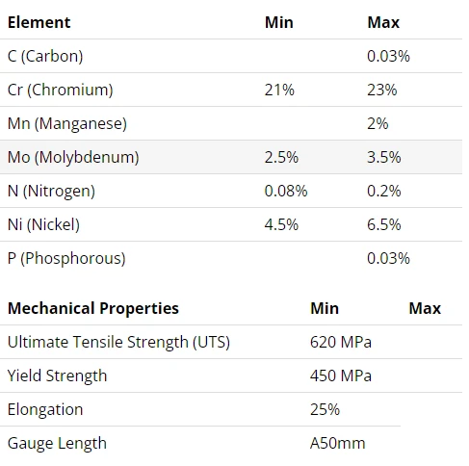469x466 pixels.
Task: Click the Element column header
Action: point(39,22)
